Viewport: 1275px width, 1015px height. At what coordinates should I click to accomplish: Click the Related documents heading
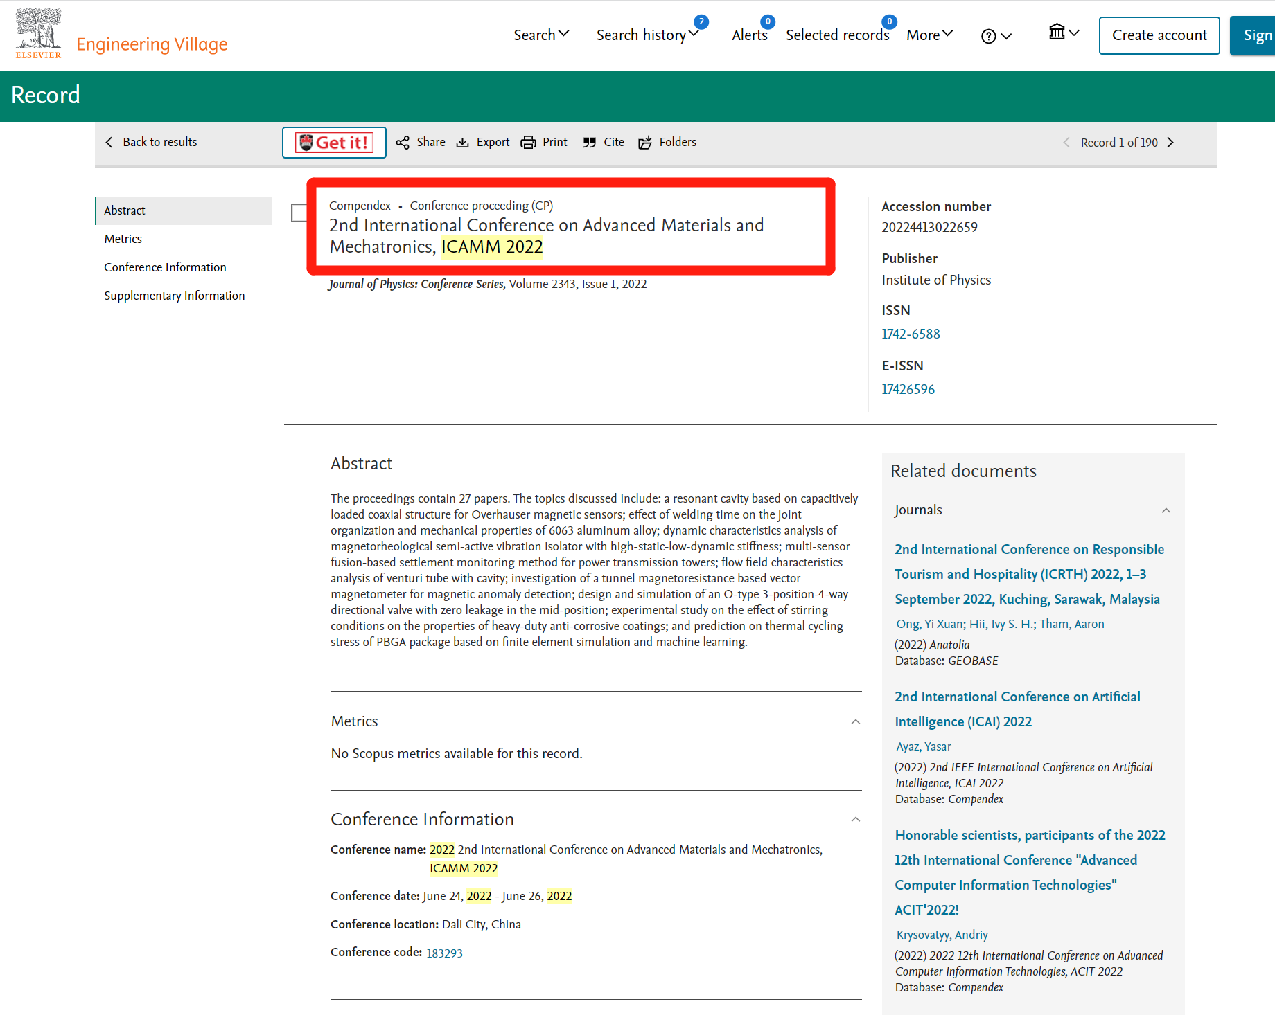point(963,471)
